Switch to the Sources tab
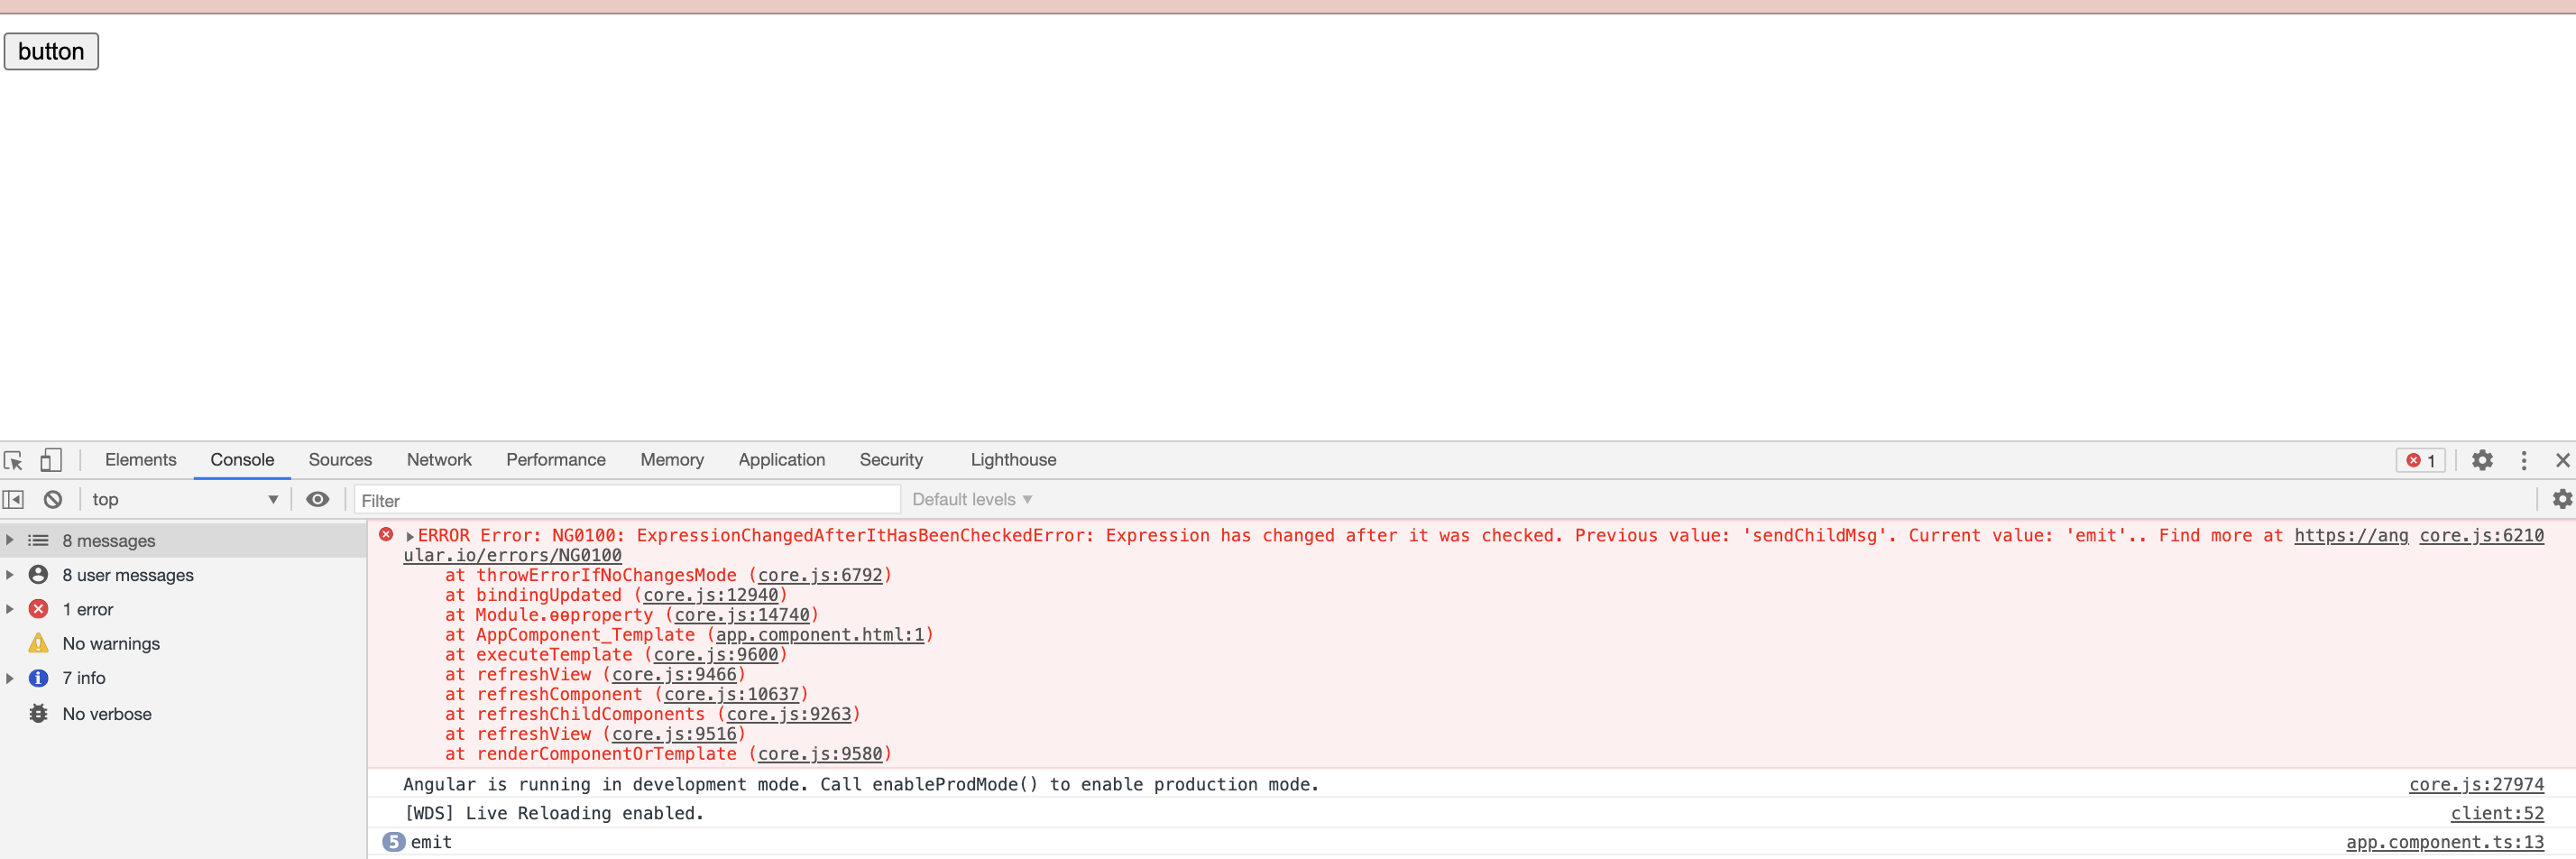 coord(340,460)
